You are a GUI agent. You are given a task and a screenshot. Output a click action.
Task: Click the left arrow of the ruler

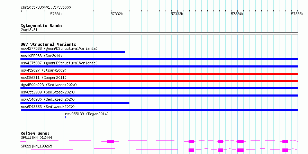(21, 11)
